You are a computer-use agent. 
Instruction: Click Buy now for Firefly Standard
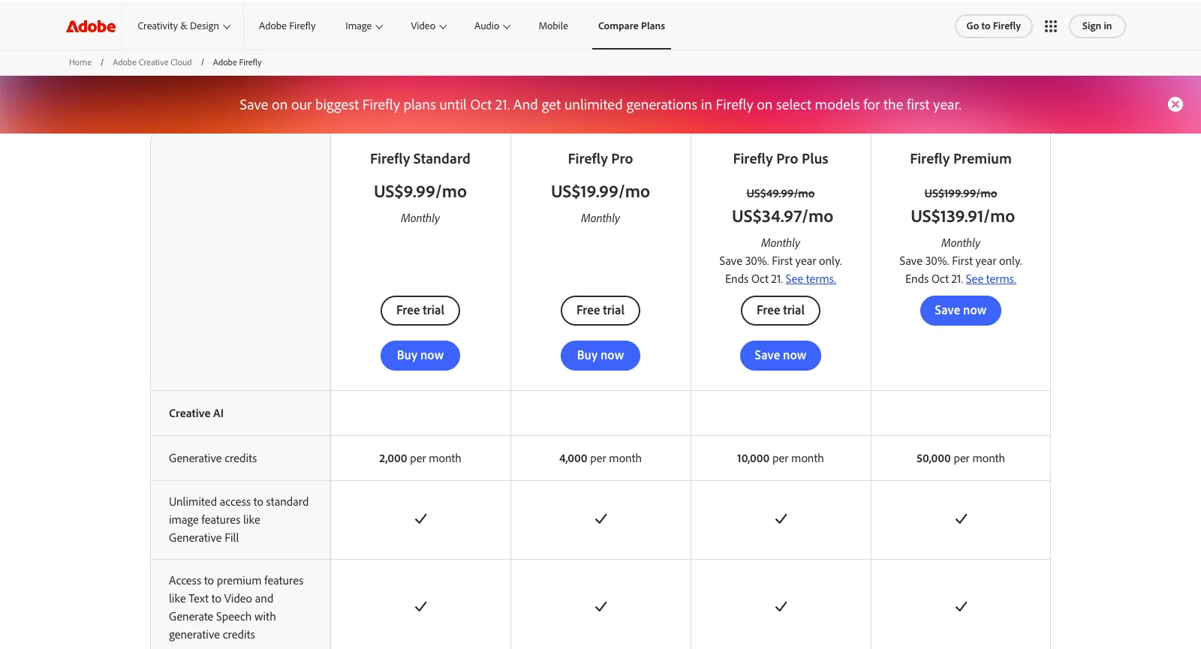[x=420, y=356]
